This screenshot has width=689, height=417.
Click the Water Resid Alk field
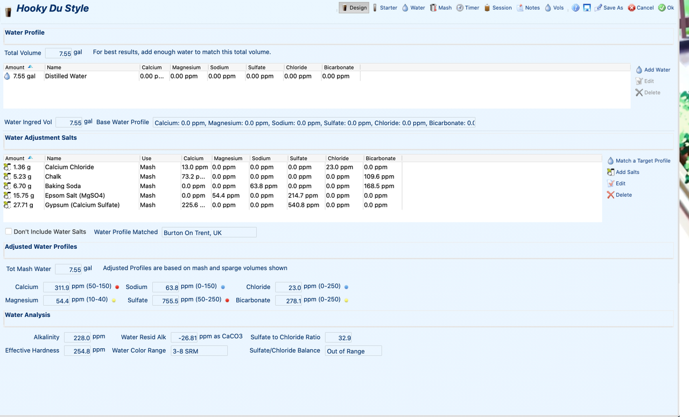[x=184, y=337]
